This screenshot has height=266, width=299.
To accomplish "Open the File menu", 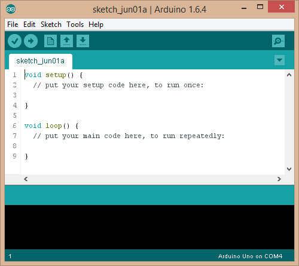I will click(13, 25).
